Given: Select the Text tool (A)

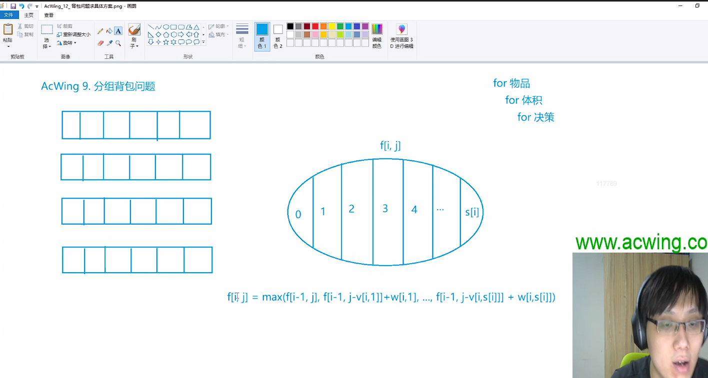Looking at the screenshot, I should tap(118, 31).
